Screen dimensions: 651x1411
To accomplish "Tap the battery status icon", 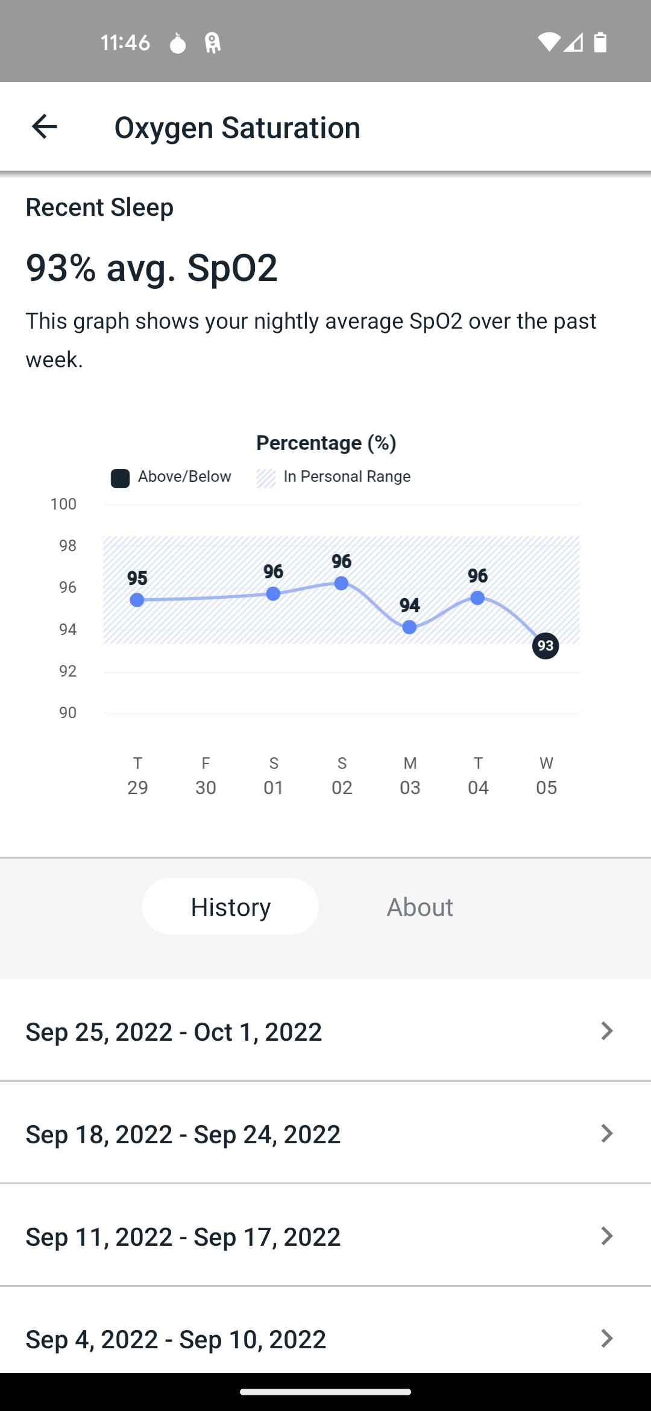I will coord(600,42).
